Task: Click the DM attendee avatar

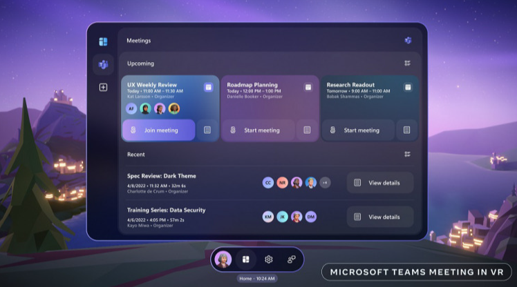Action: (x=311, y=217)
